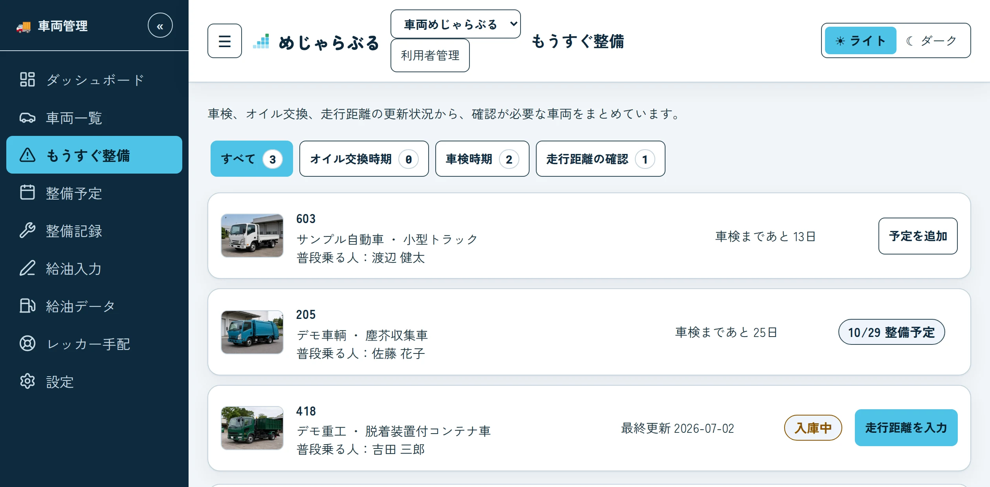This screenshot has height=487, width=990.
Task: Go to ダッシュボード in the sidebar
Action: coord(94,79)
